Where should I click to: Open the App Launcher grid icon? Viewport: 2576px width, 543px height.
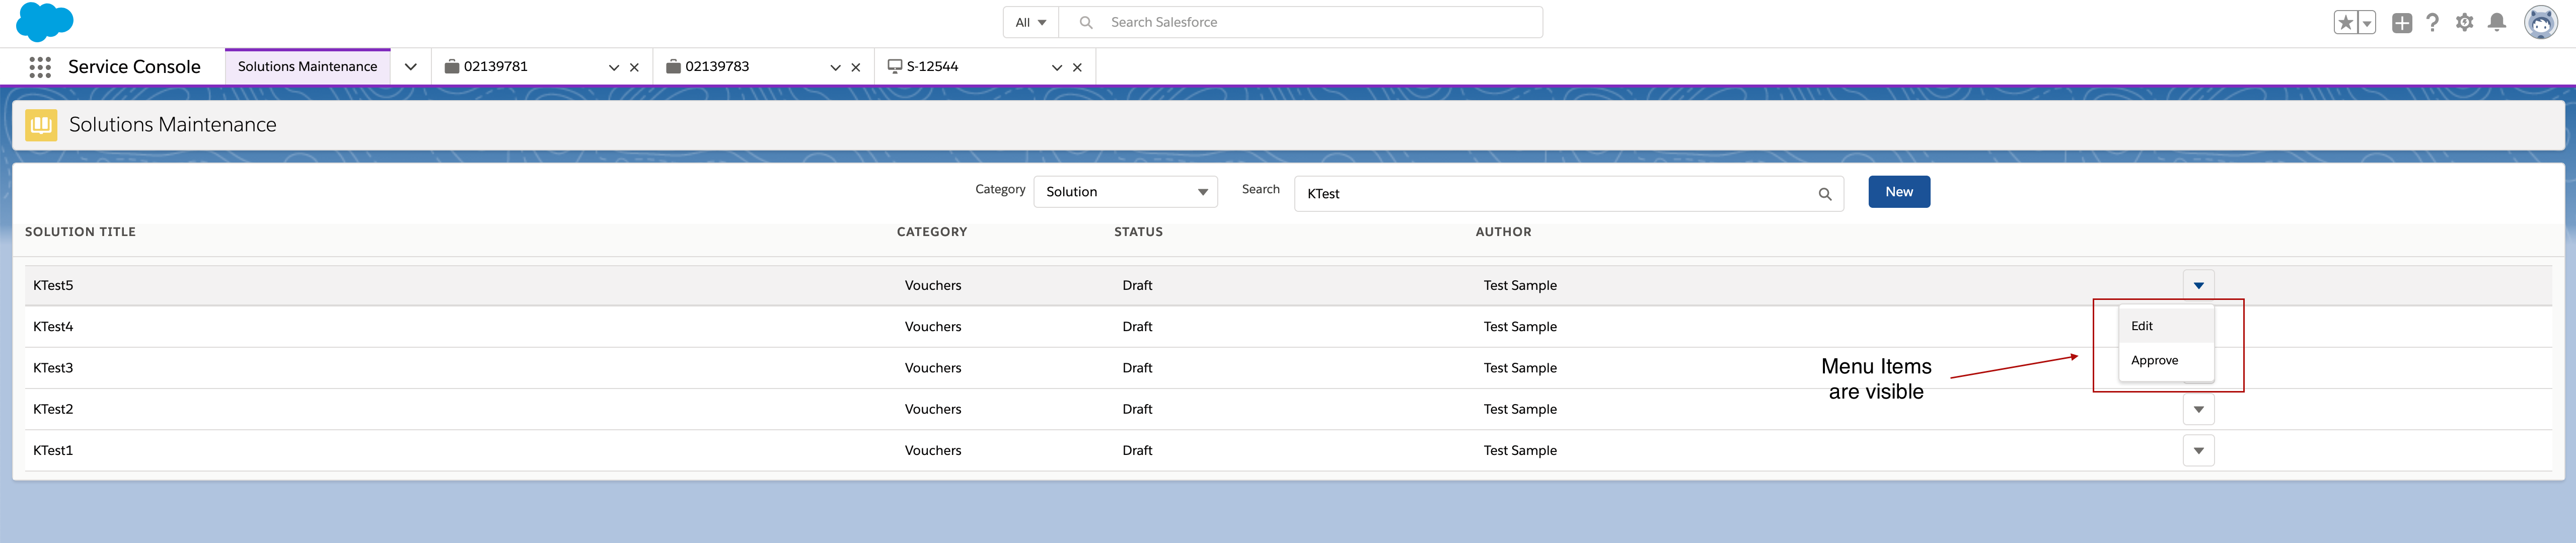(40, 67)
